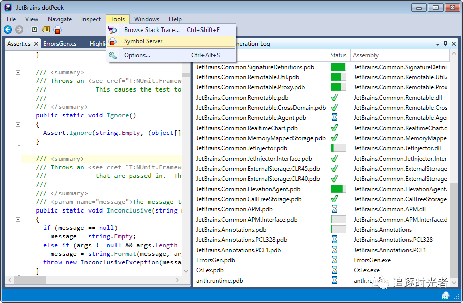
Task: Switch to the ErrorsGen.cs tab
Action: point(60,44)
